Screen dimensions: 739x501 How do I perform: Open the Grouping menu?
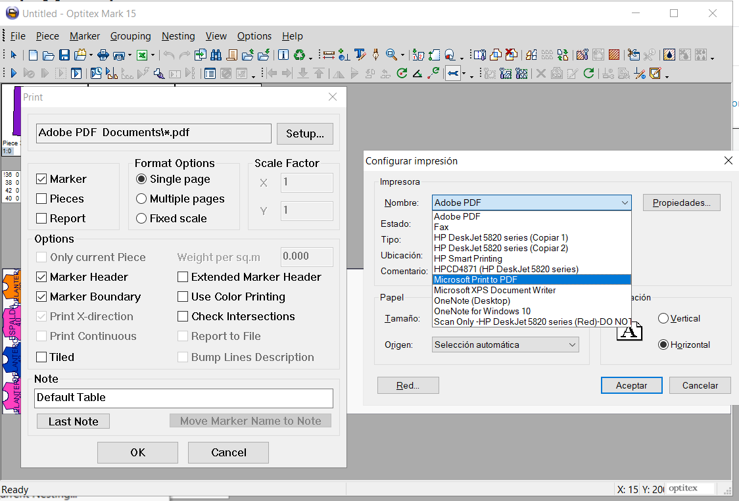[131, 36]
